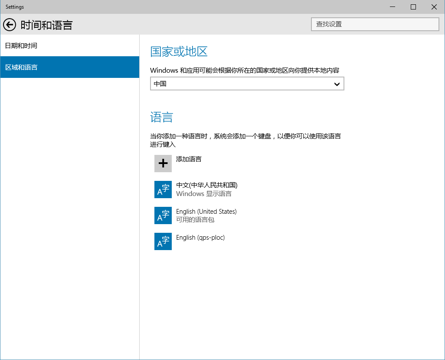Click the English (qps-ploc) language icon

click(163, 241)
